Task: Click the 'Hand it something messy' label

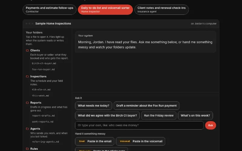Action: point(90,134)
